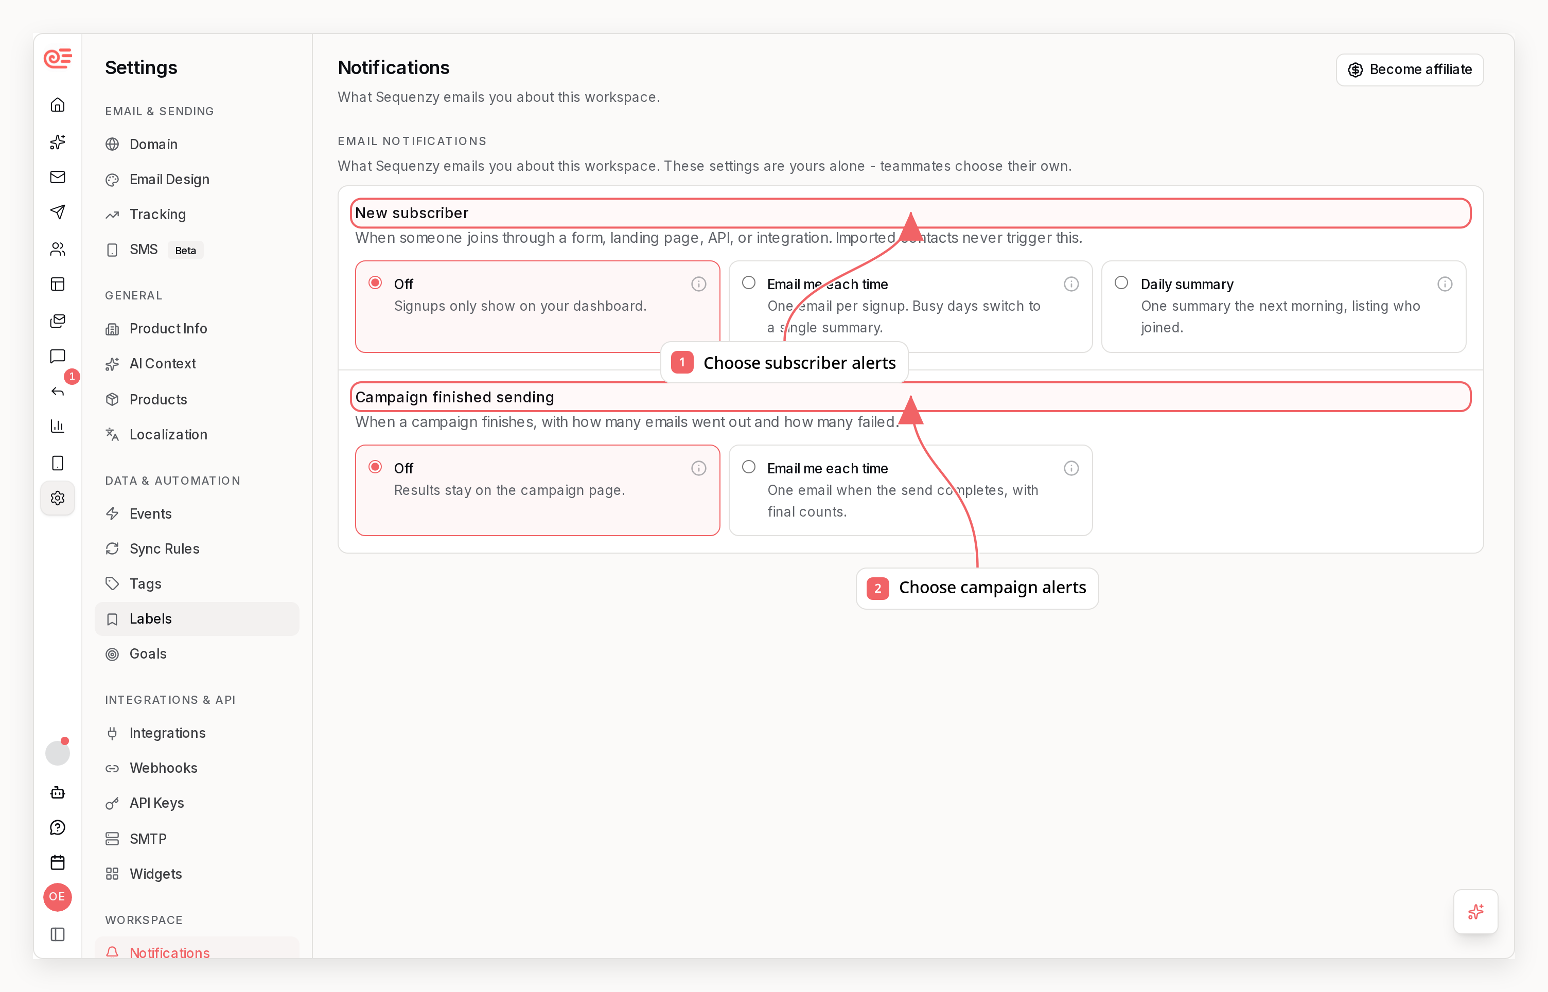The image size is (1548, 992).
Task: Open Tracking settings
Action: click(x=197, y=215)
